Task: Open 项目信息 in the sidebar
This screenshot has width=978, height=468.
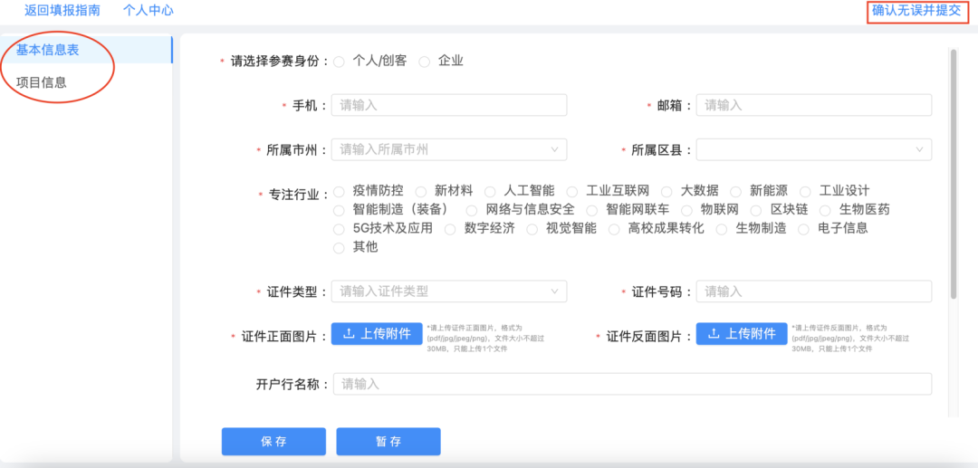Action: 42,82
